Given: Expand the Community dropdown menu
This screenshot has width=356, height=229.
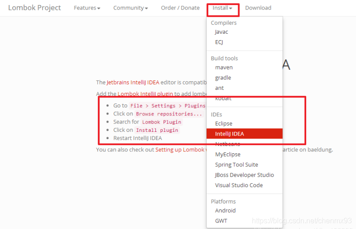Looking at the screenshot, I should [131, 8].
